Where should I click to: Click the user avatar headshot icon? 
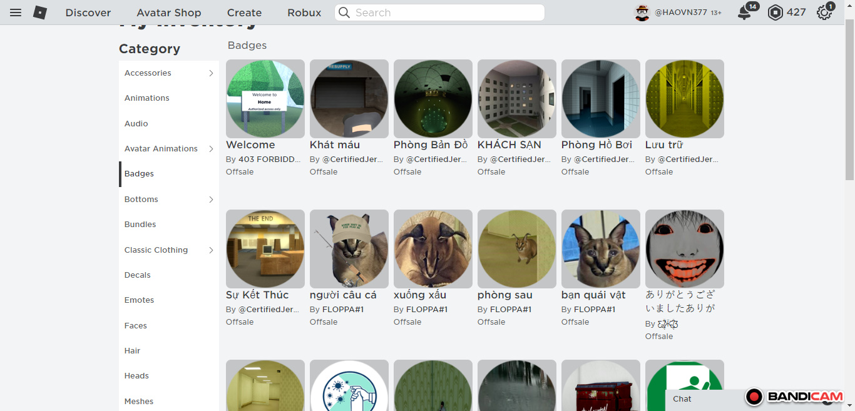pos(642,13)
